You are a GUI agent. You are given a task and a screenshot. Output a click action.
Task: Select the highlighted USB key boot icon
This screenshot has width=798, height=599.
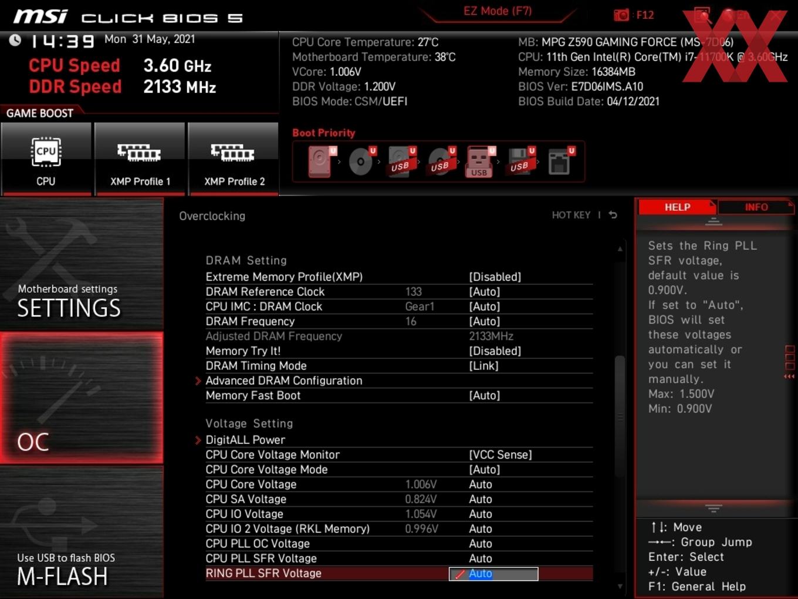click(x=481, y=161)
